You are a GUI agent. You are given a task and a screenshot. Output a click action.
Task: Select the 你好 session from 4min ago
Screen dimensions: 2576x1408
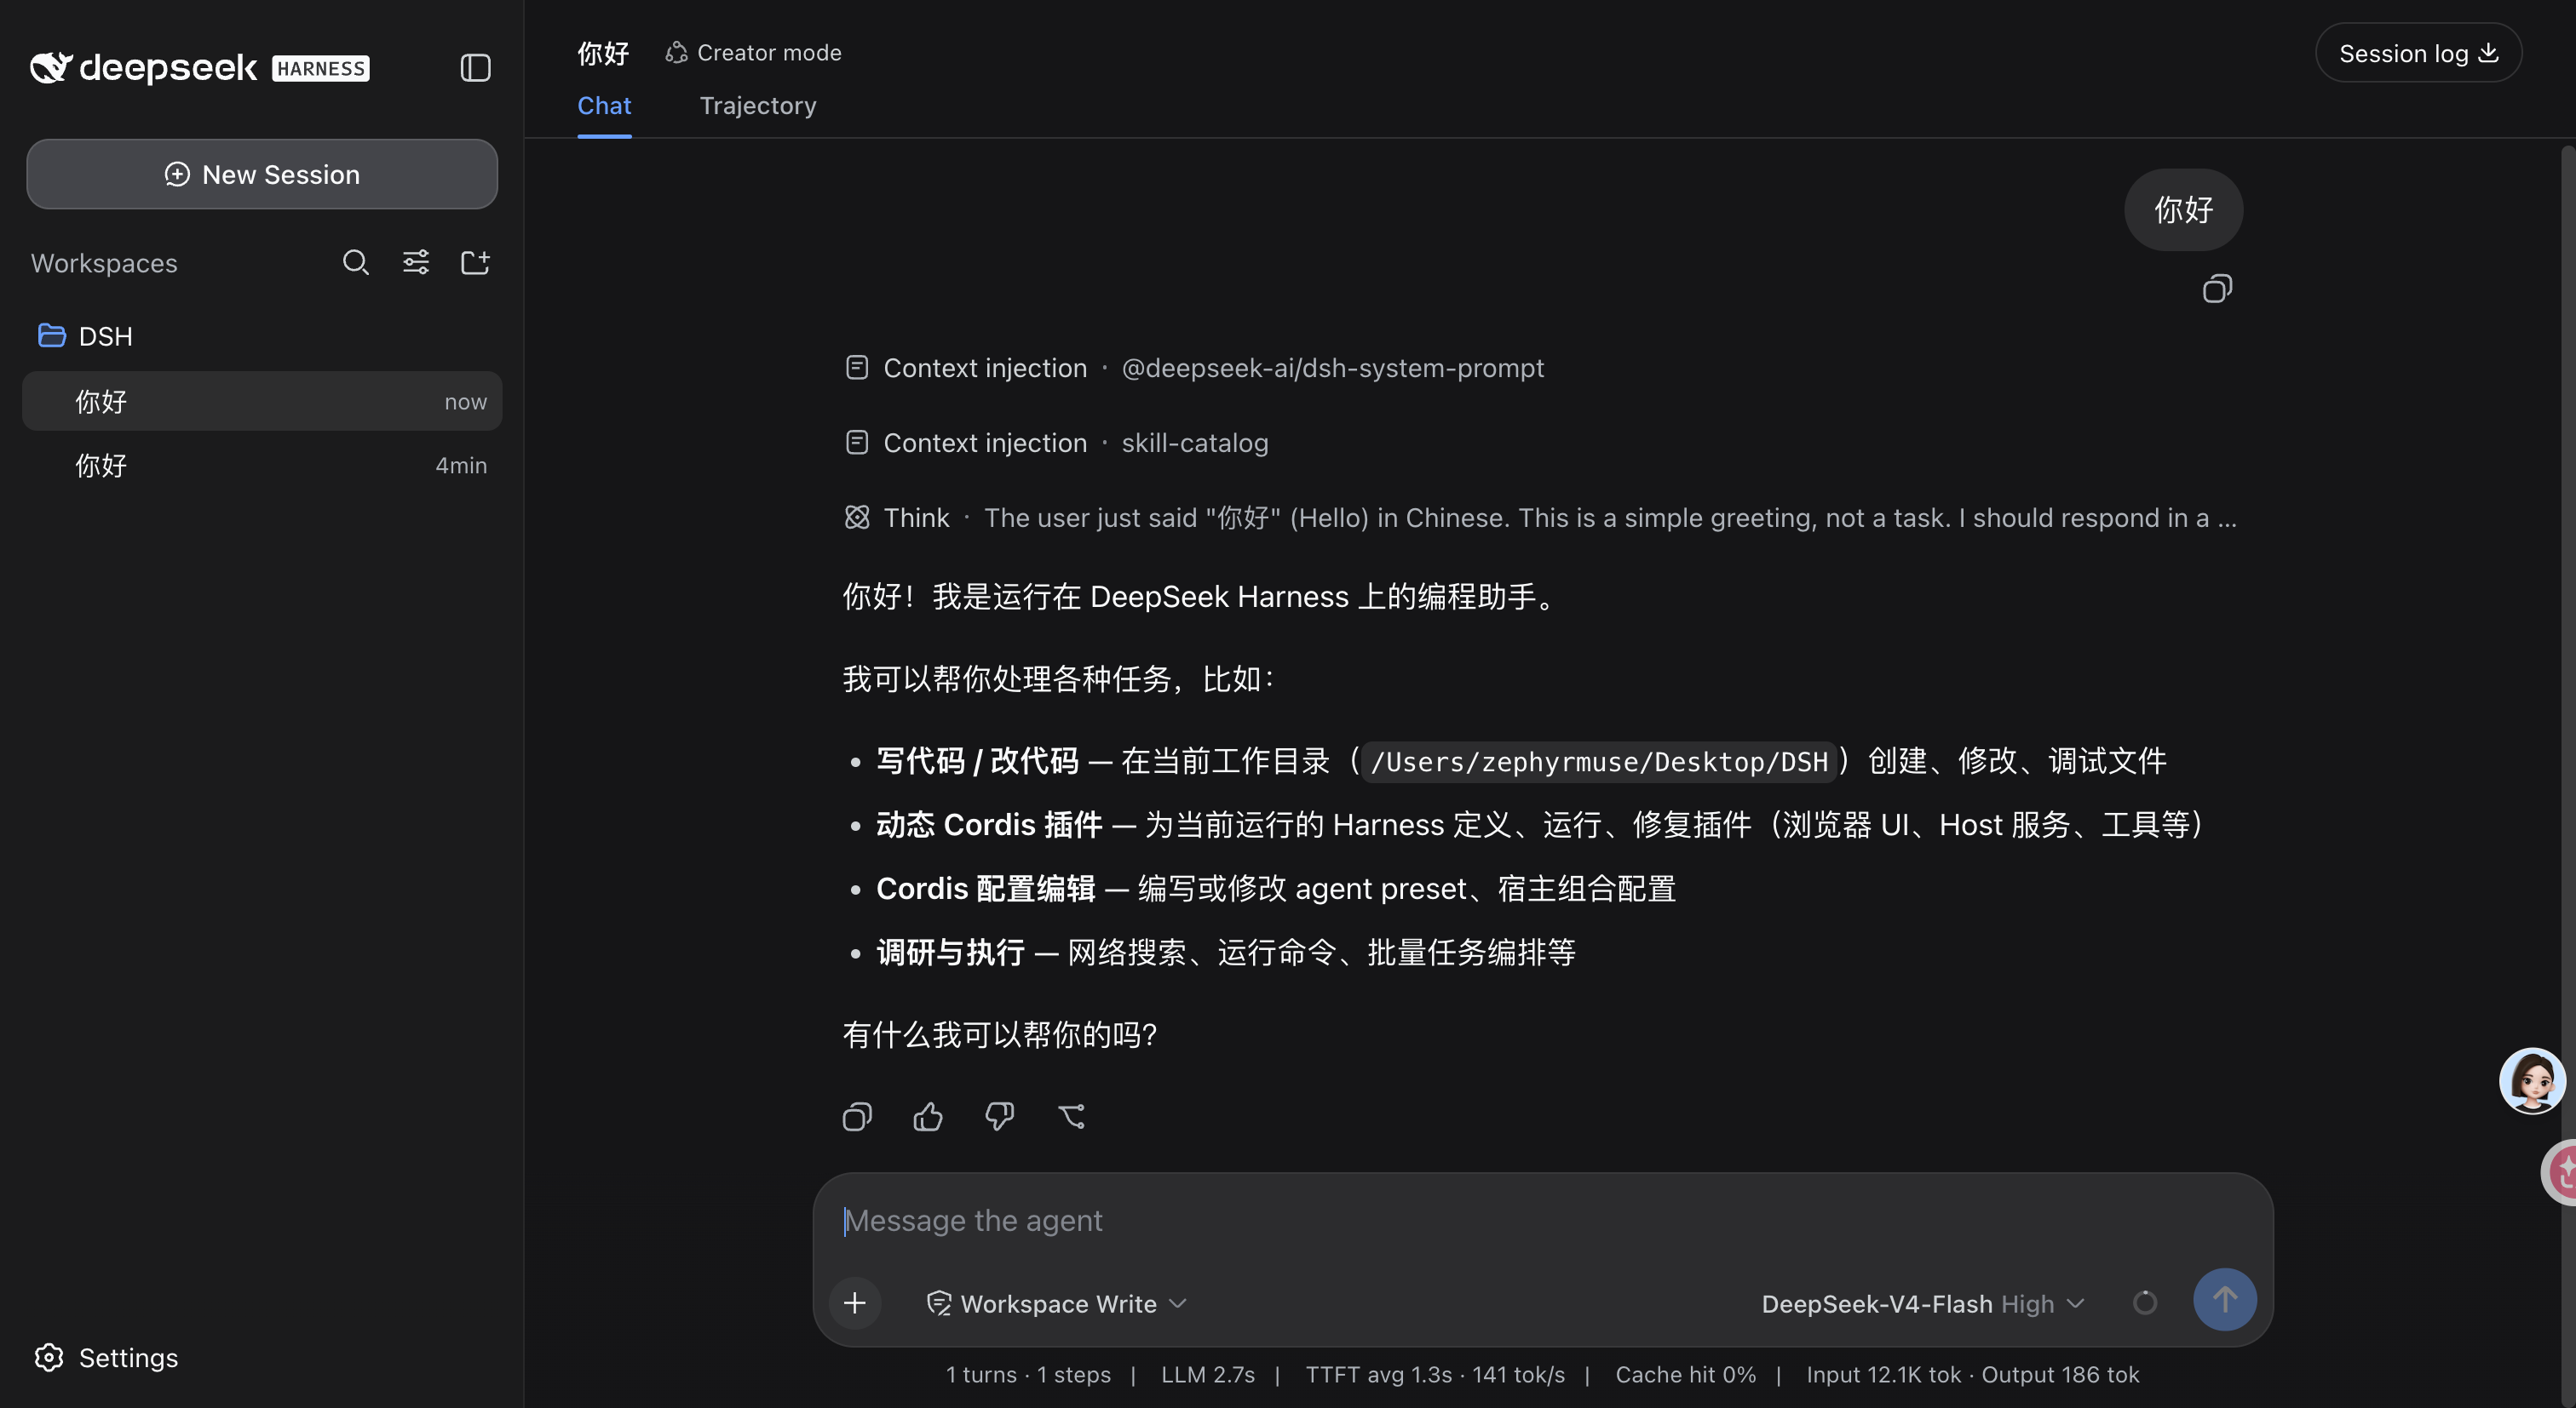click(x=262, y=465)
